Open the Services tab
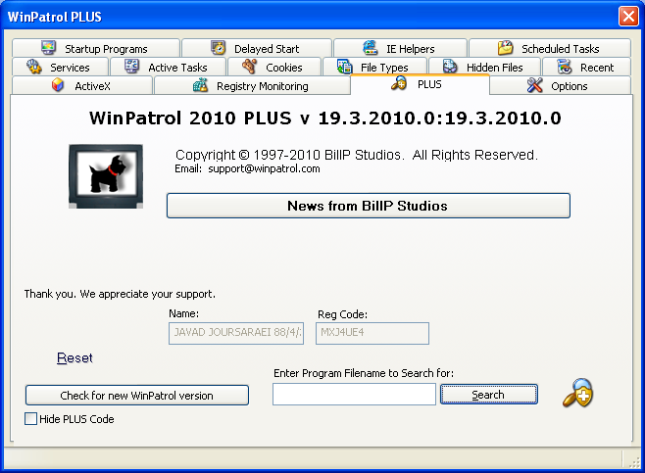645x473 pixels. pos(61,67)
